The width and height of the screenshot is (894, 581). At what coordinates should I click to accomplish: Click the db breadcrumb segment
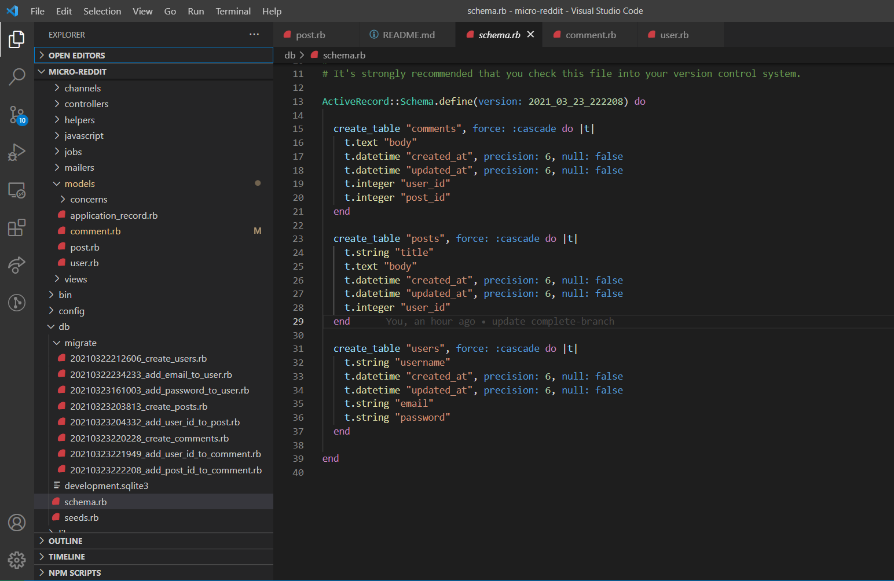pos(290,55)
